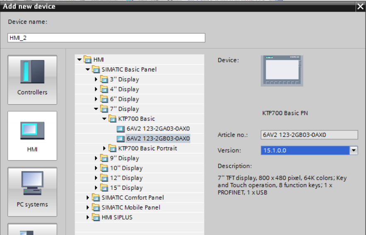366x235 pixels.
Task: Expand the 4'' Display folder
Action: pos(96,89)
